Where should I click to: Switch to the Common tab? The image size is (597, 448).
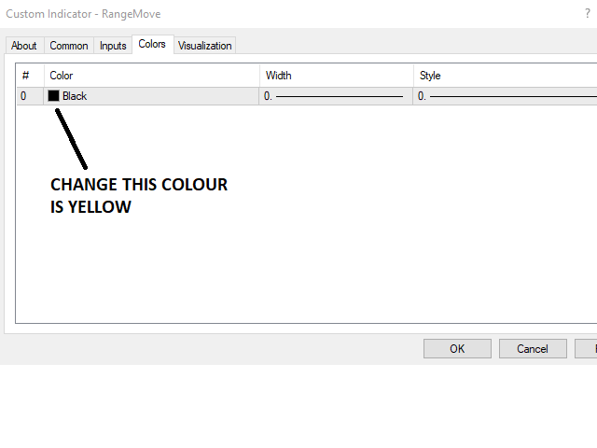point(69,46)
